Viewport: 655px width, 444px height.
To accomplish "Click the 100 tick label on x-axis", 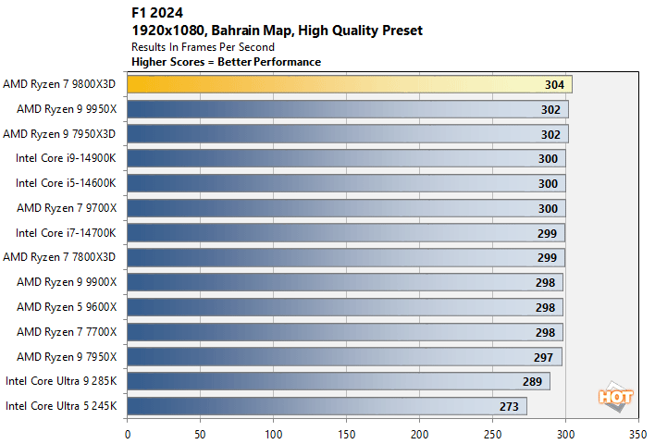I will [273, 435].
